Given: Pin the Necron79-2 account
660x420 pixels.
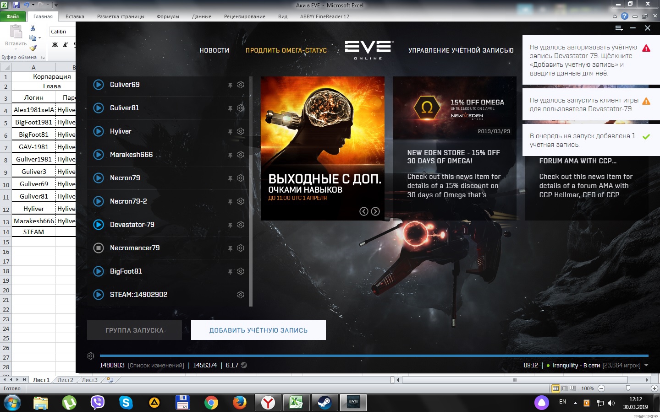Looking at the screenshot, I should 230,202.
